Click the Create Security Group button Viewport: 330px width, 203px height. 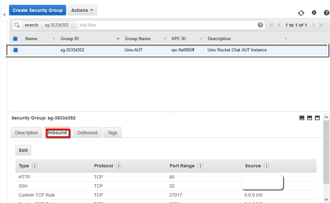coord(37,10)
